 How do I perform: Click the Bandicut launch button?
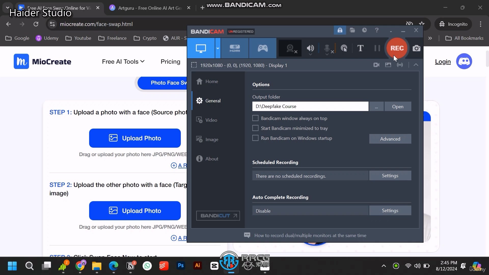tap(218, 216)
